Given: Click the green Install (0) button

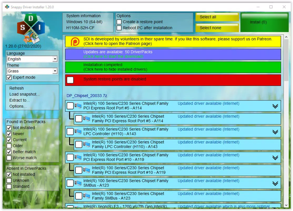Looking at the screenshot, I should tap(264, 22).
